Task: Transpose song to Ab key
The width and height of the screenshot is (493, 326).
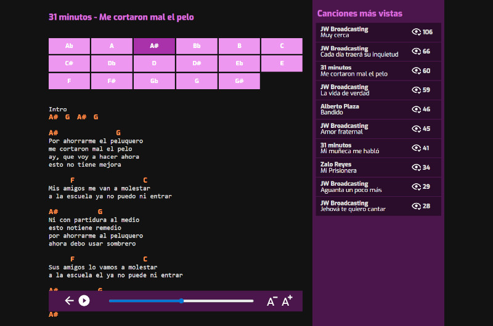Action: tap(69, 46)
